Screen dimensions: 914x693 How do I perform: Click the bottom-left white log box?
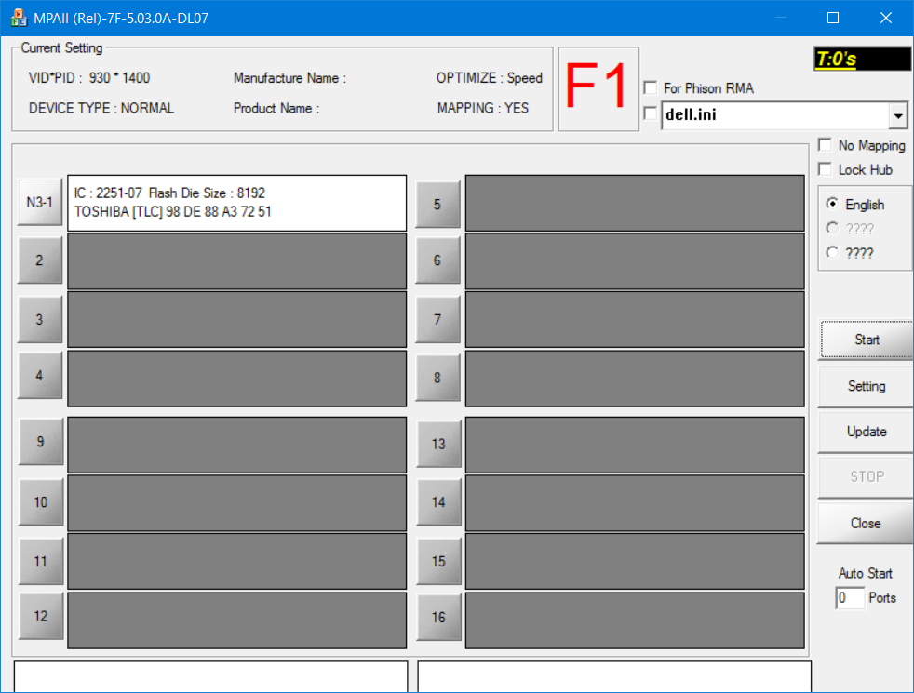click(x=210, y=676)
